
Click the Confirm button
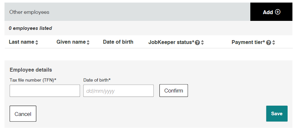174,91
